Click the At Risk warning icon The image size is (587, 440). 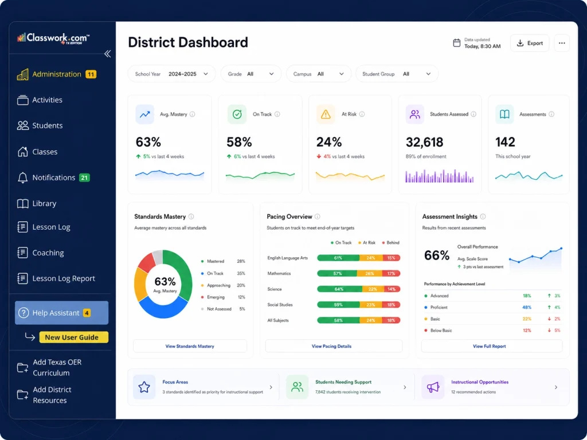(326, 114)
